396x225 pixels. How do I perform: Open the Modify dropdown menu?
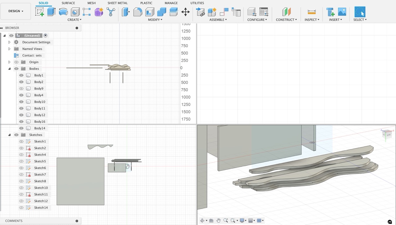click(x=155, y=19)
